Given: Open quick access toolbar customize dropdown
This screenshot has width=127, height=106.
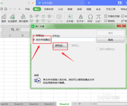Looking at the screenshot, I should point(20,9).
